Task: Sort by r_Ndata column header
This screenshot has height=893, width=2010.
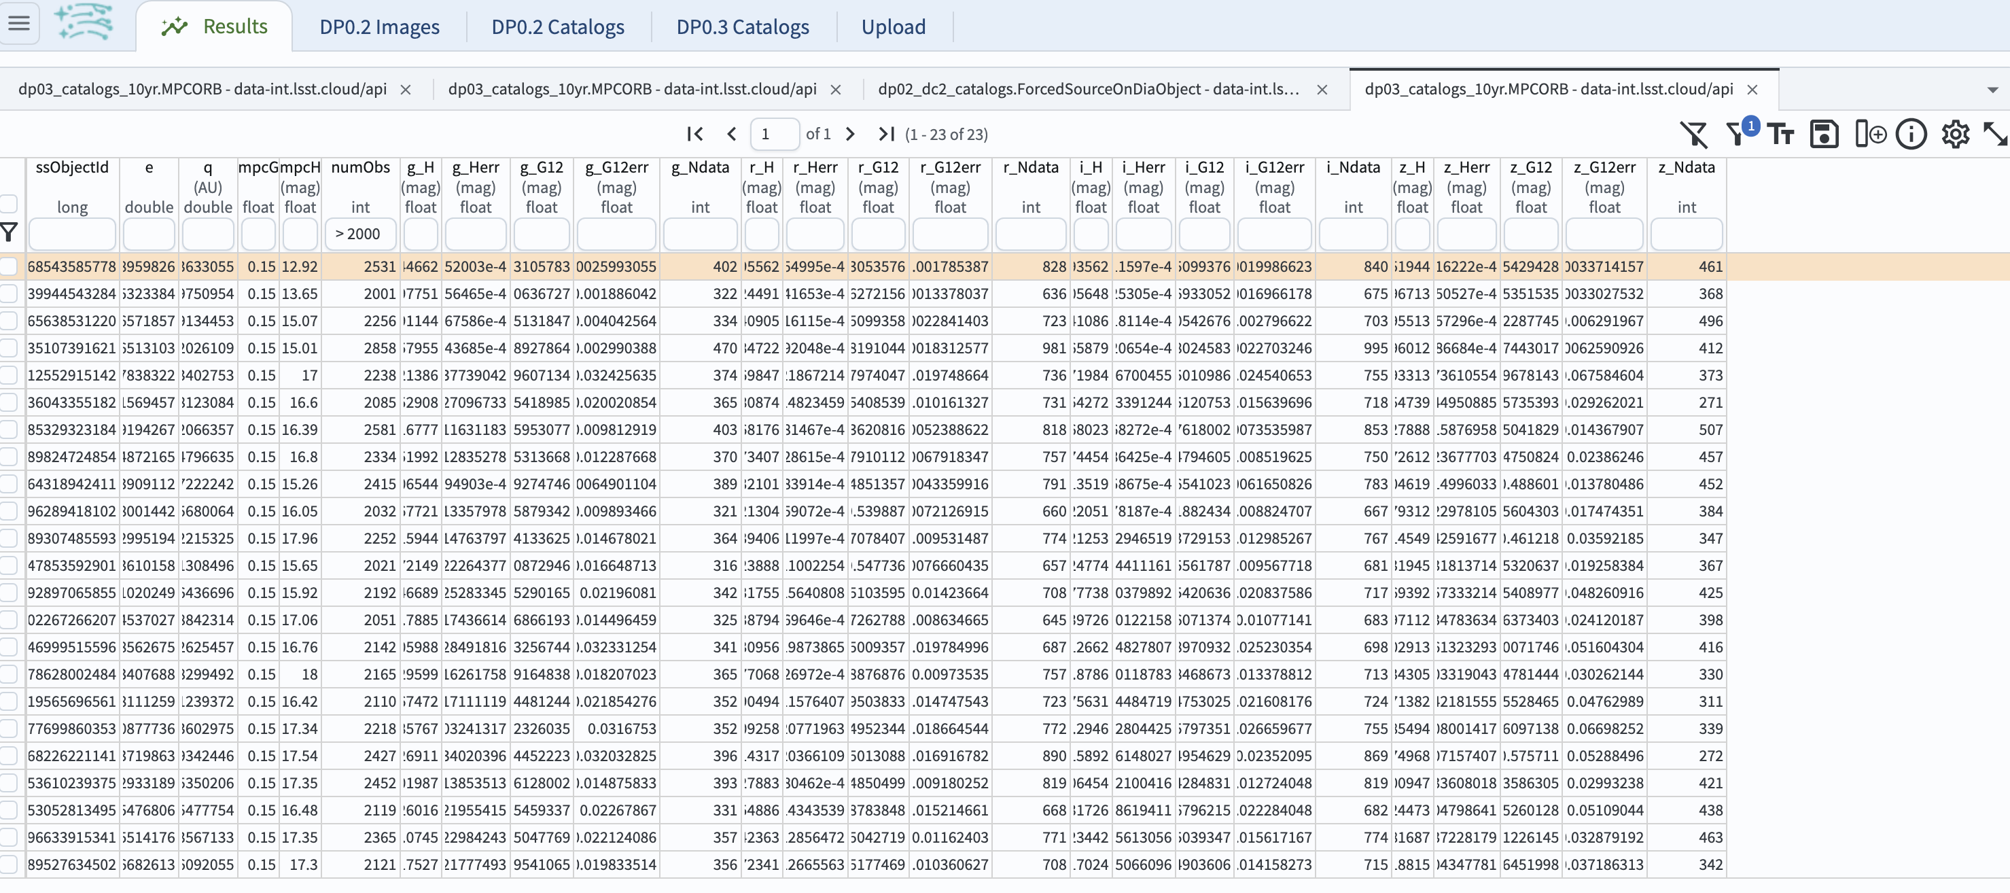Action: coord(1031,167)
